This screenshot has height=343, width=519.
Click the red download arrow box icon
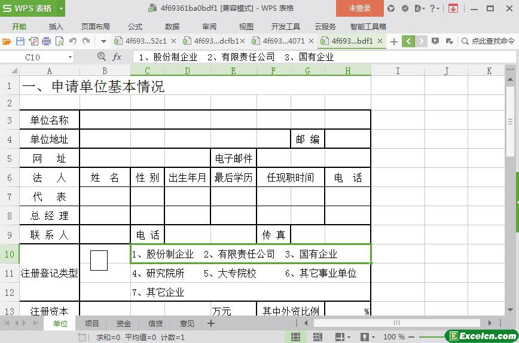click(x=453, y=8)
